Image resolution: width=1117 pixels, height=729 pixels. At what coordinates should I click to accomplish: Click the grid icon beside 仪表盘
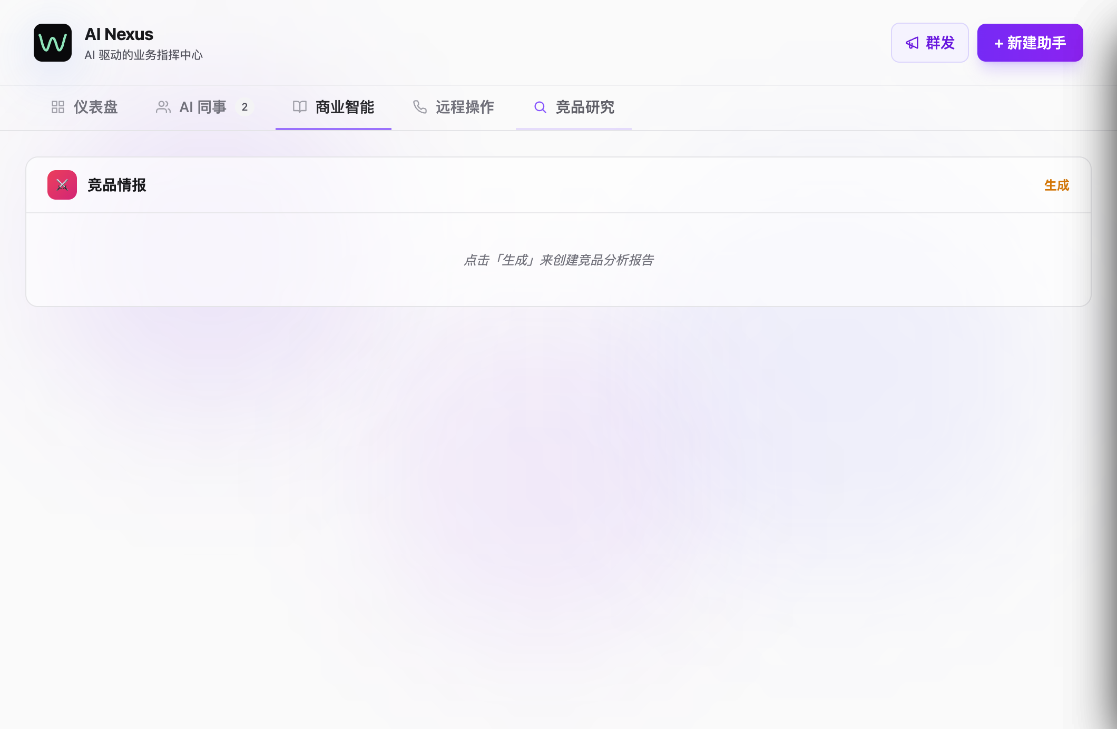(58, 107)
